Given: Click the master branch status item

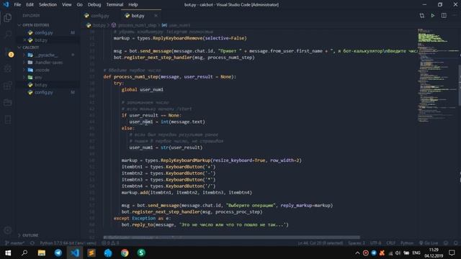Looking at the screenshot, I should (15, 243).
